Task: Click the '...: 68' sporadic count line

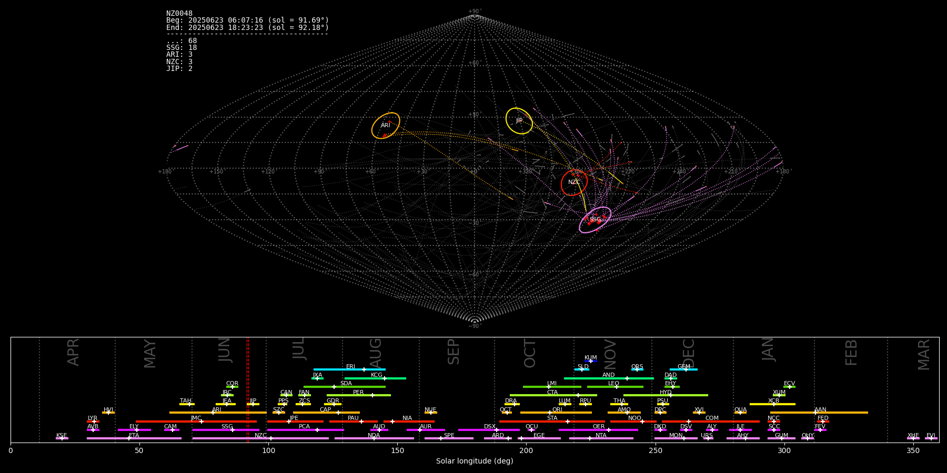Action: (x=182, y=41)
